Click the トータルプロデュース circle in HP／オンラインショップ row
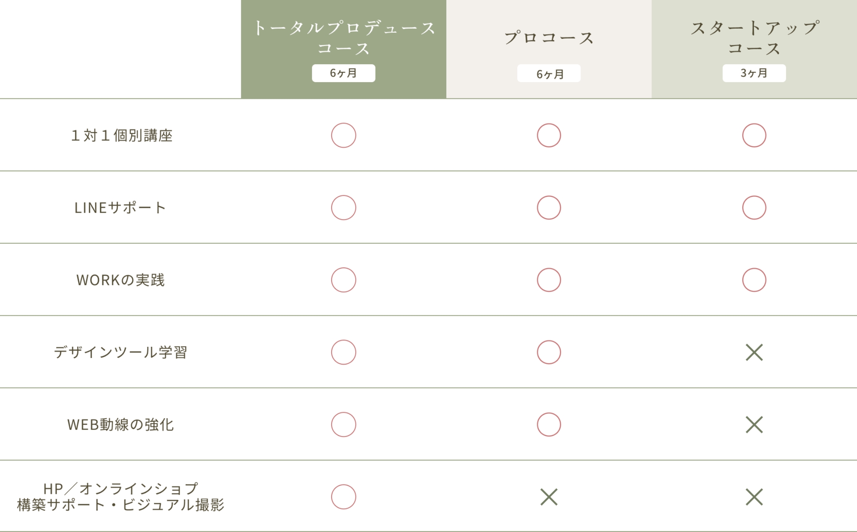Image resolution: width=857 pixels, height=532 pixels. click(x=344, y=497)
